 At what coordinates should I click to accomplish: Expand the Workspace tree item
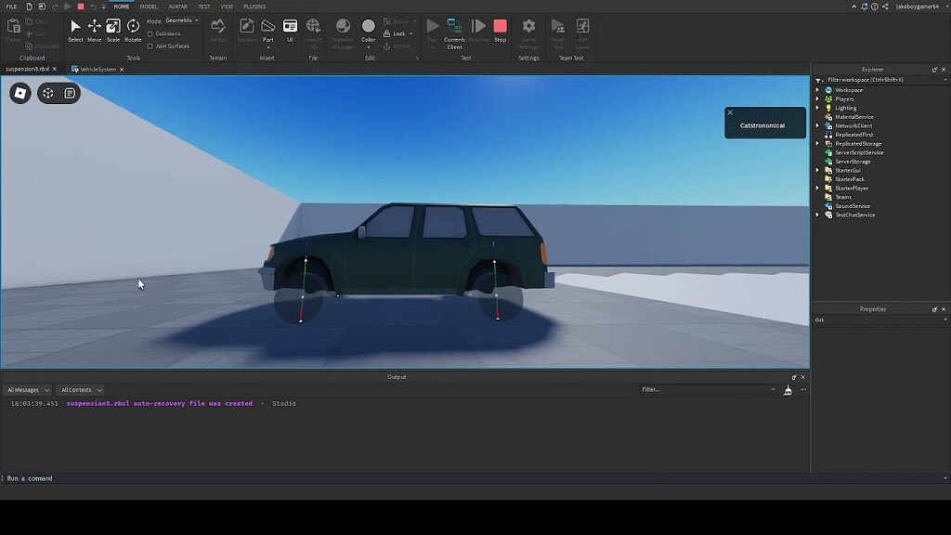pos(815,89)
